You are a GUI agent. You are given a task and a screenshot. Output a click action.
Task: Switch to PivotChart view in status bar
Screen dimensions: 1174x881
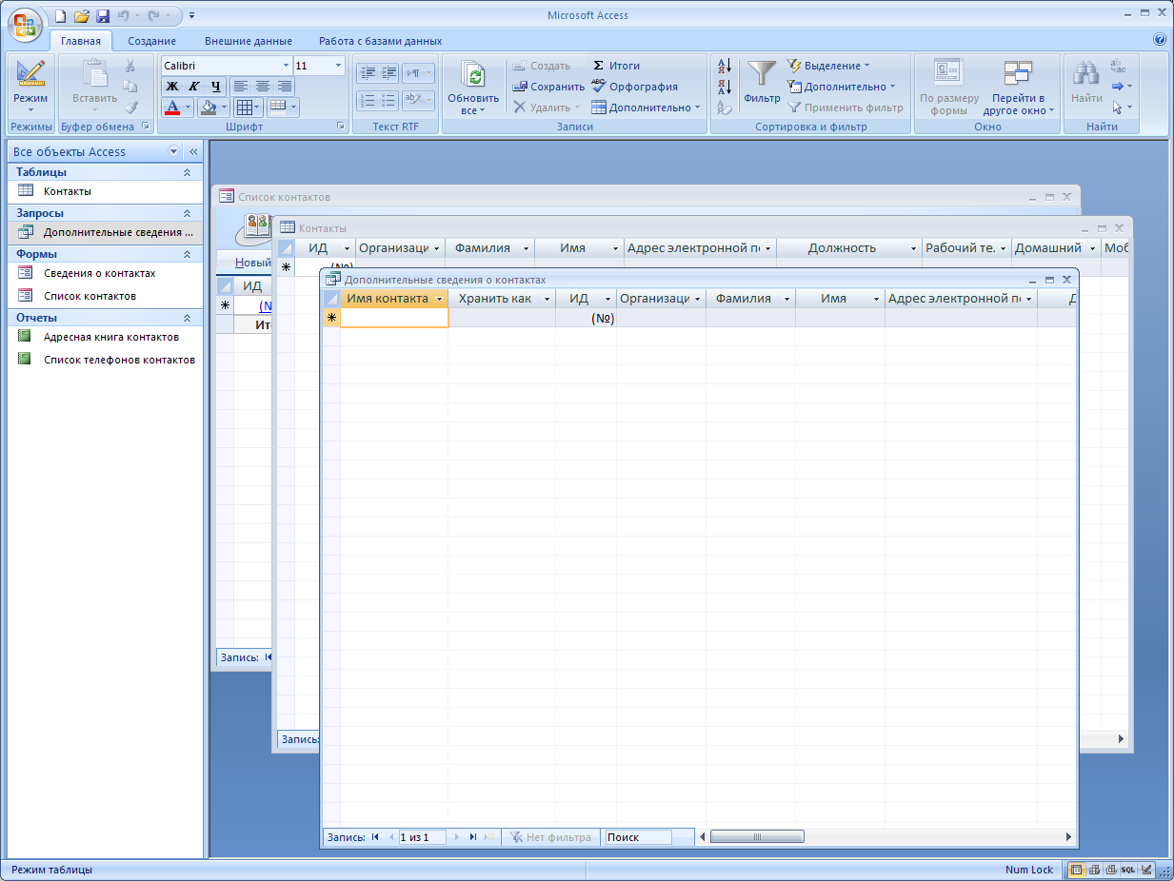coord(1111,870)
